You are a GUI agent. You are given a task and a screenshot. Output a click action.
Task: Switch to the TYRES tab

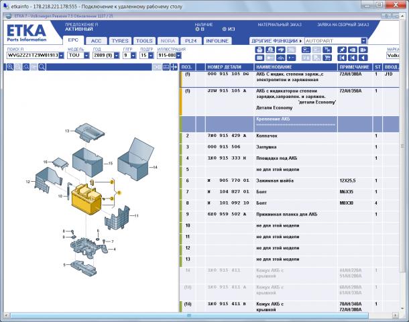[x=120, y=41]
